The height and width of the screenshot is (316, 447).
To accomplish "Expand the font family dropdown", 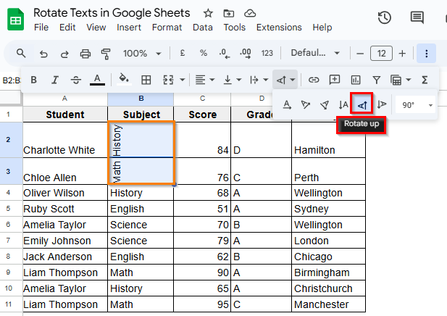I will coord(315,53).
